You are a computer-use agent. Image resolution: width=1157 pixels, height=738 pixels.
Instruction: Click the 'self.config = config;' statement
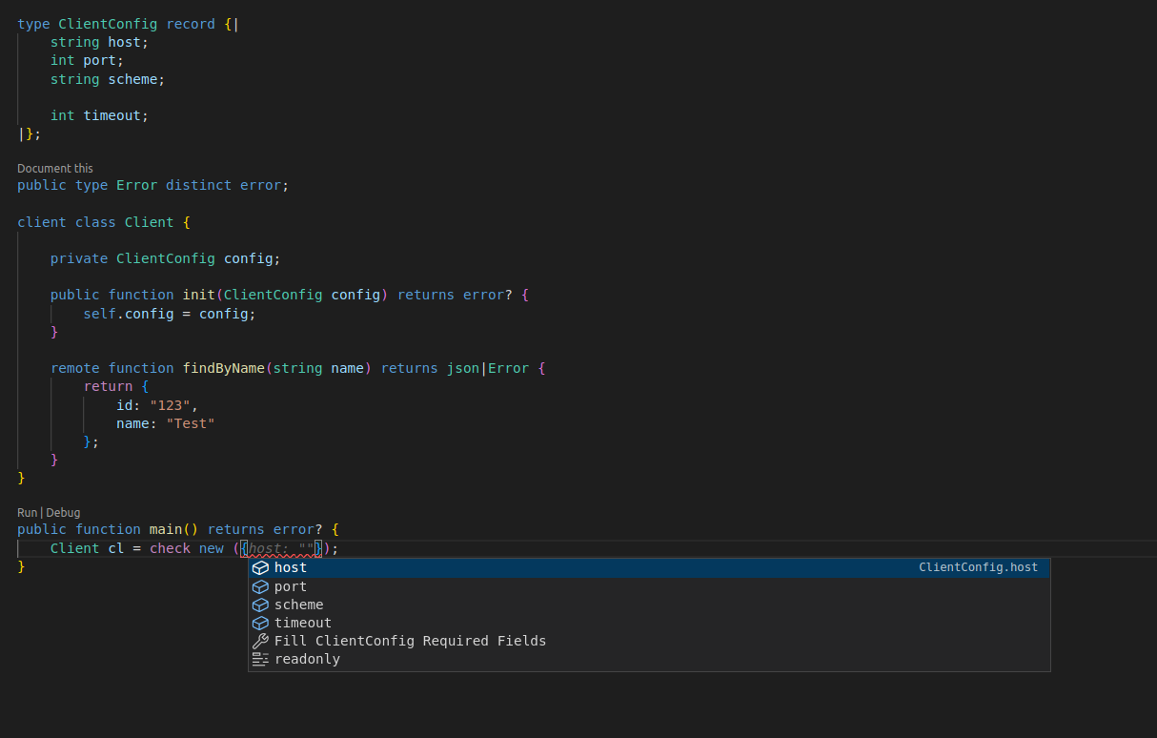coord(170,314)
